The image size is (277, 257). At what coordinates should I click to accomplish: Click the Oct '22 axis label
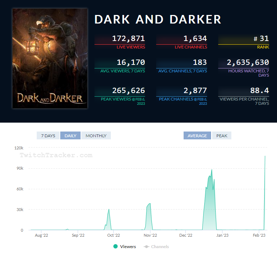click(x=114, y=235)
